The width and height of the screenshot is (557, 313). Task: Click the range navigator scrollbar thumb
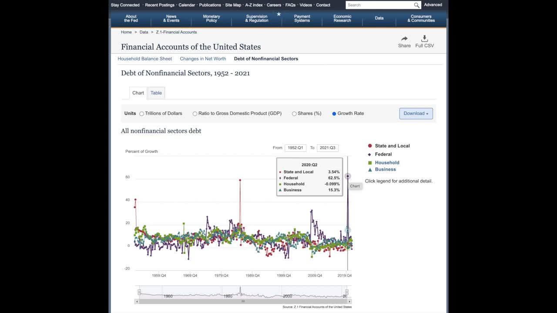(243, 301)
